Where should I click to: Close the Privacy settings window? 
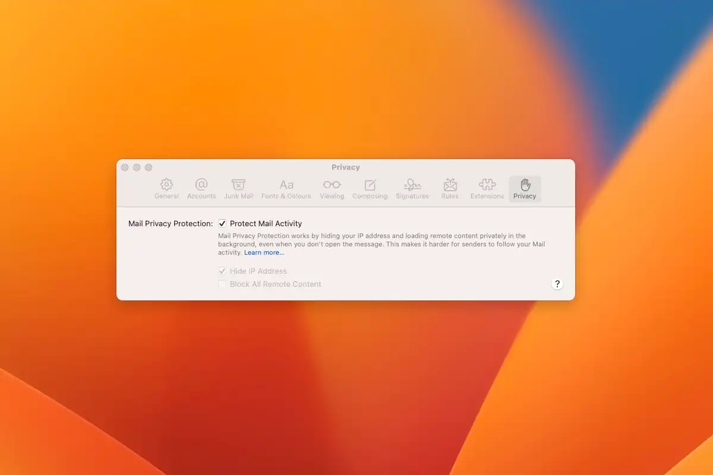tap(125, 167)
